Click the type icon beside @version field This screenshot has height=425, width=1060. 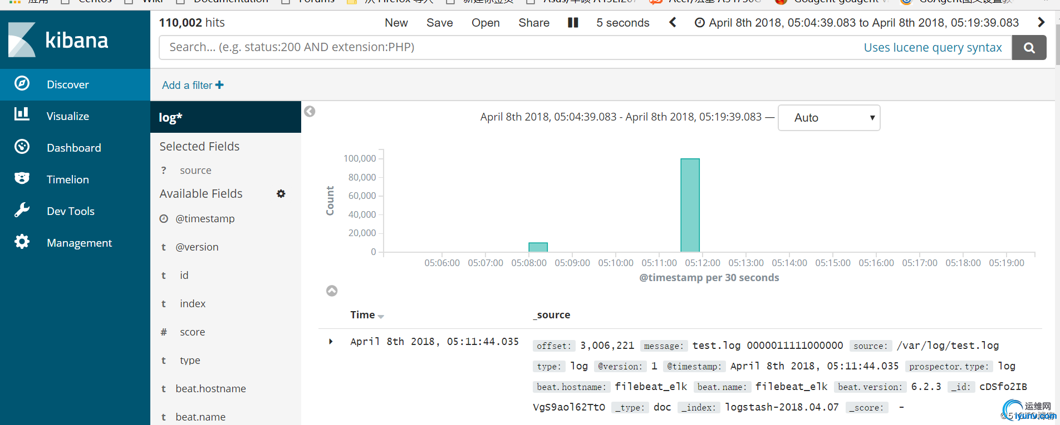[x=164, y=247]
